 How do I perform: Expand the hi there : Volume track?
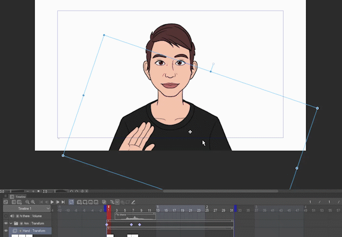coord(17,216)
